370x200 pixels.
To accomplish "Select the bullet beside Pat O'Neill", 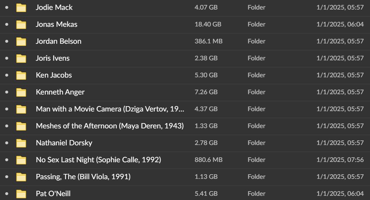I will [7, 194].
